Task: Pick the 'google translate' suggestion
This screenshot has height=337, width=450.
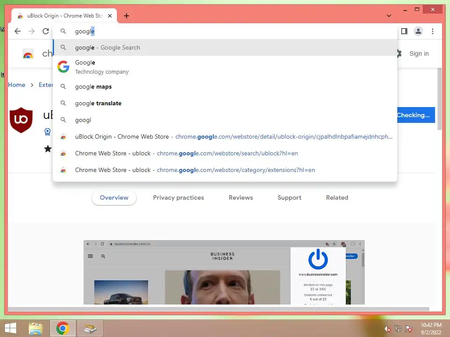Action: coord(225,103)
